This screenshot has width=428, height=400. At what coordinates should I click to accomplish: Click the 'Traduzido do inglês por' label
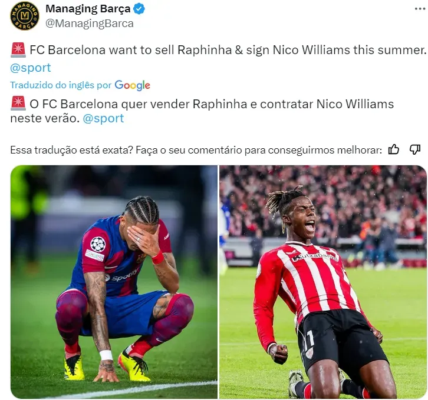coord(61,85)
